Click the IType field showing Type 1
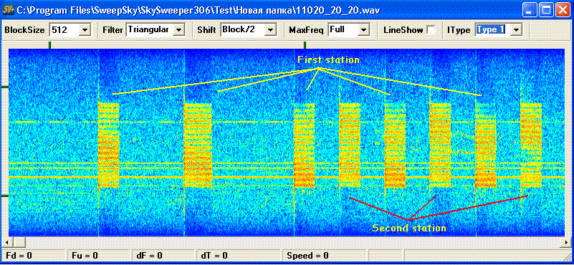Viewport: 574px width, 265px height. point(492,30)
